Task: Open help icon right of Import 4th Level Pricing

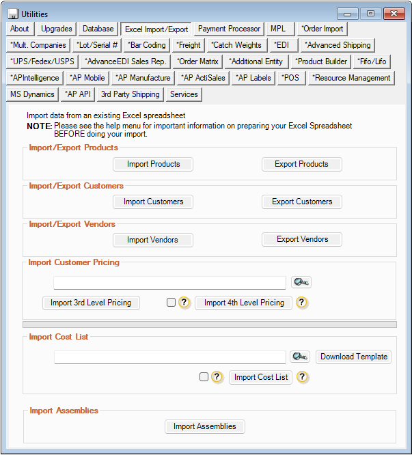Action: click(302, 303)
